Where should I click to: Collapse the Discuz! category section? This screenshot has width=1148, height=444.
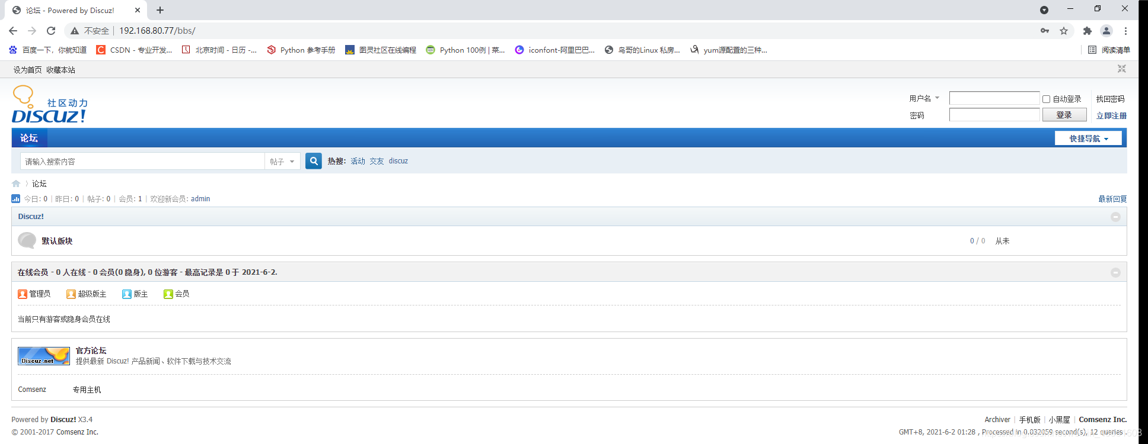click(x=1115, y=217)
